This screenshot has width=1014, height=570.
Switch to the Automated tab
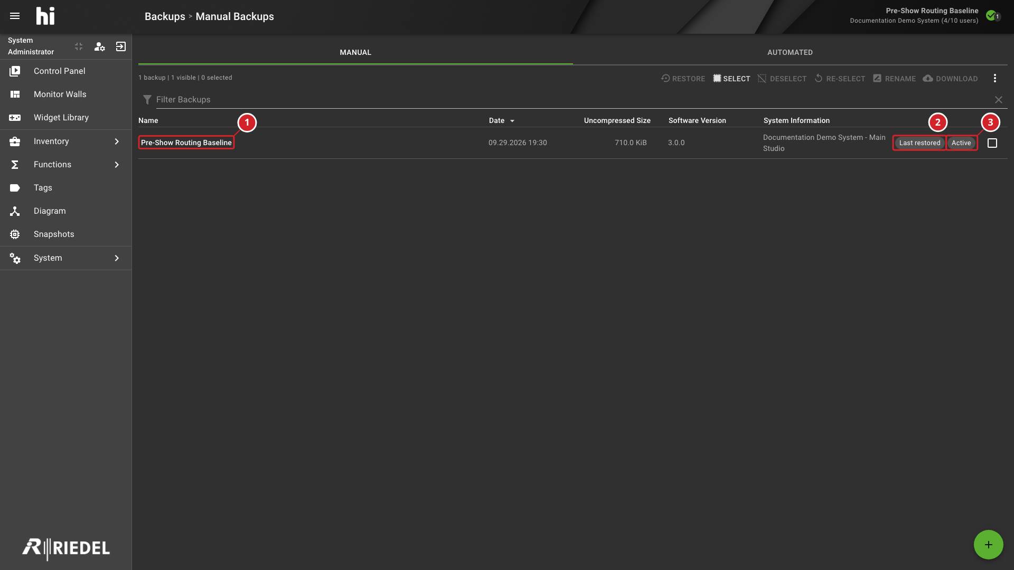pos(790,52)
